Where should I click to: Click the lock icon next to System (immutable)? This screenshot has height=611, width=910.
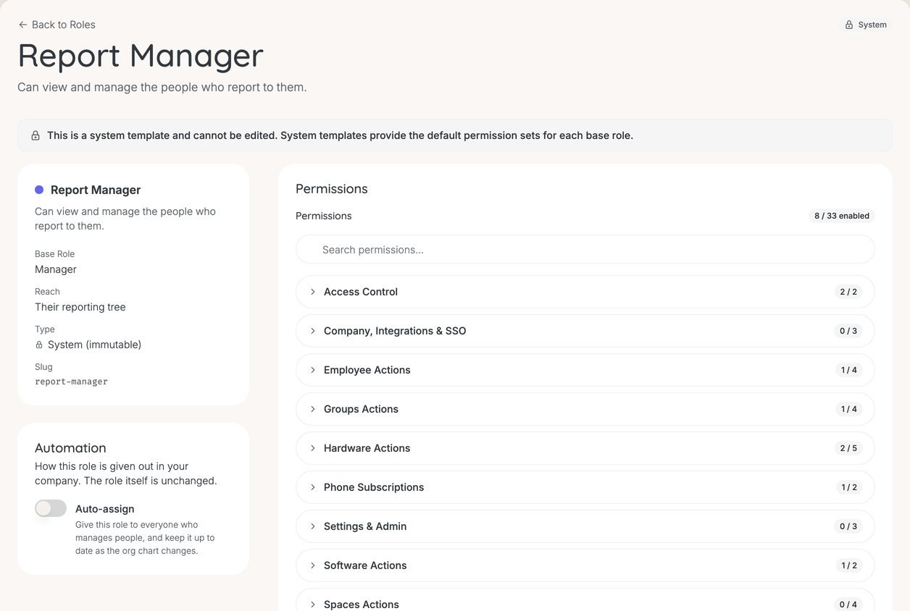39,345
